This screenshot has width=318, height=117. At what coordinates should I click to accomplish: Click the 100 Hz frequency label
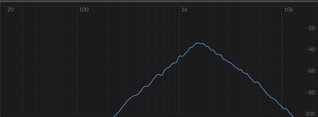click(84, 10)
